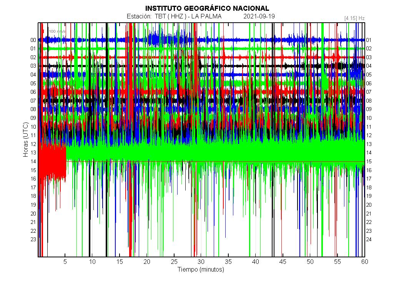
Task: Click the solid red saturated block at plot's left
Action: 53,161
